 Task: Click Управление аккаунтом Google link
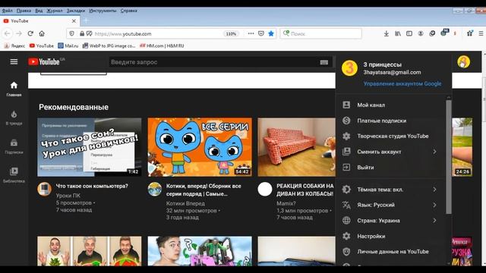[402, 83]
